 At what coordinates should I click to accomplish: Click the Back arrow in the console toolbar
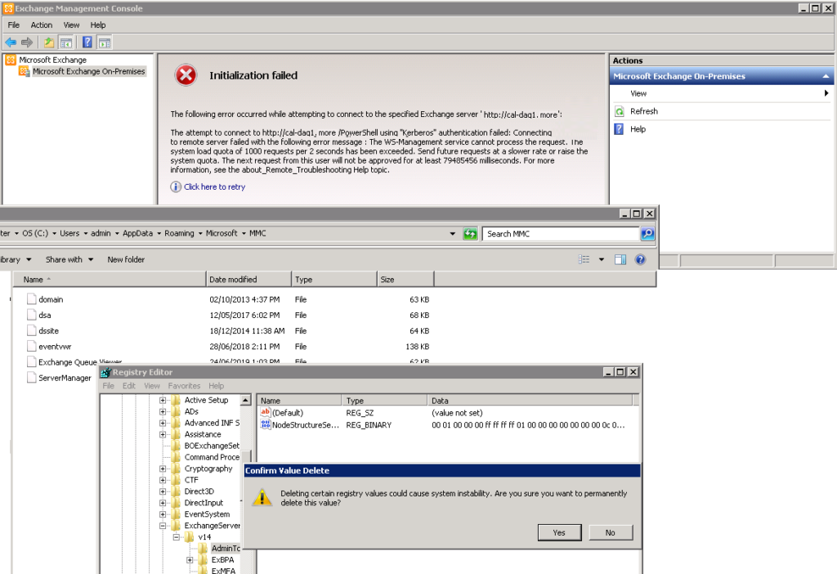pos(11,43)
